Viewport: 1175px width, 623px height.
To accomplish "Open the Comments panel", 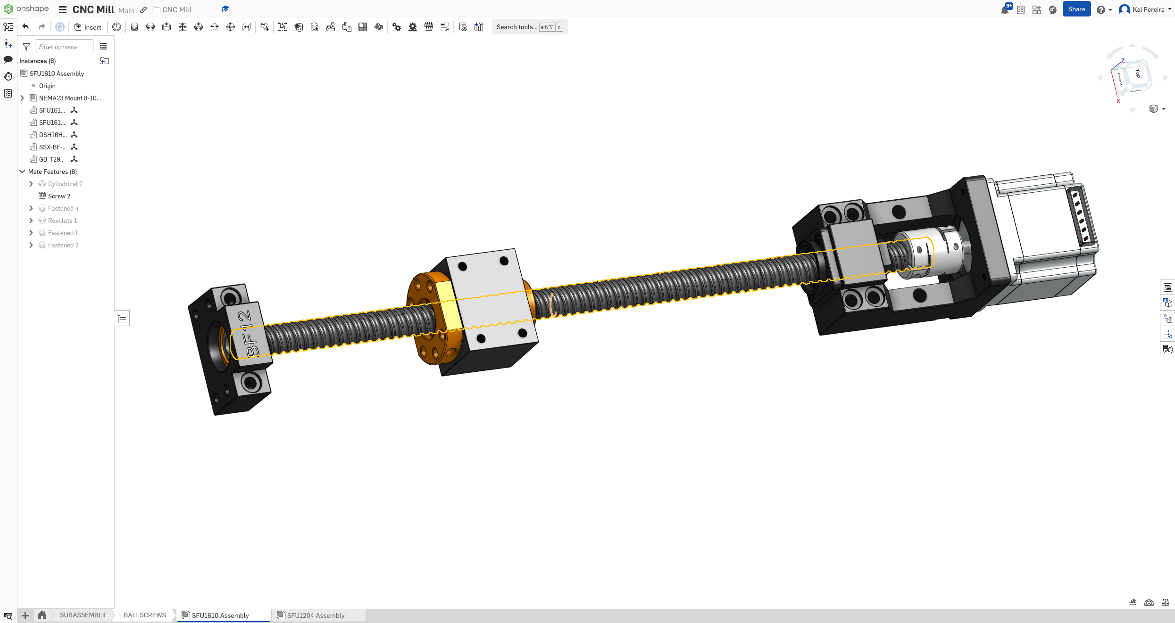I will (8, 60).
